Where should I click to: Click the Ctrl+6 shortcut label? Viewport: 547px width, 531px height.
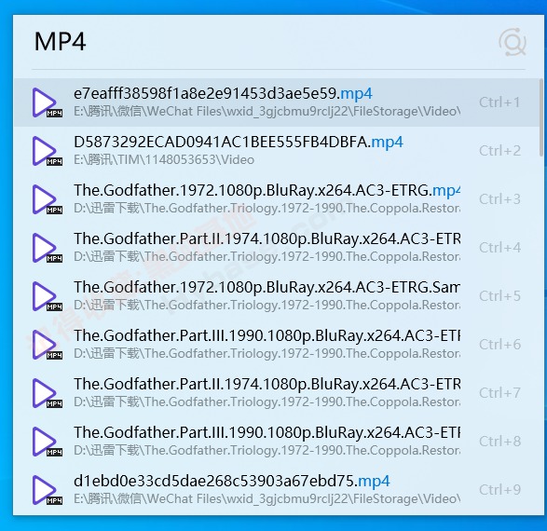(x=499, y=345)
